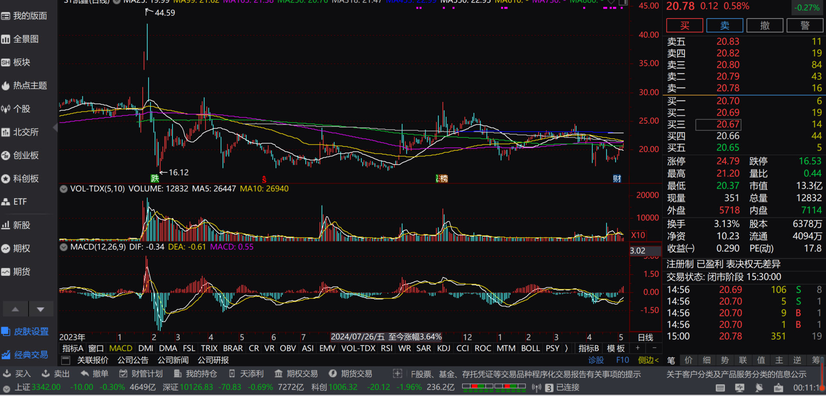
Task: Select the MACD indicator tab
Action: pos(121,348)
